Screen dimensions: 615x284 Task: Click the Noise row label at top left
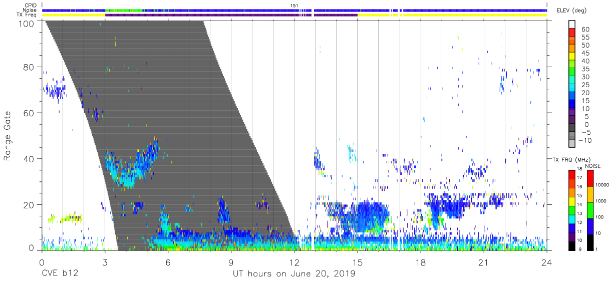pos(29,10)
